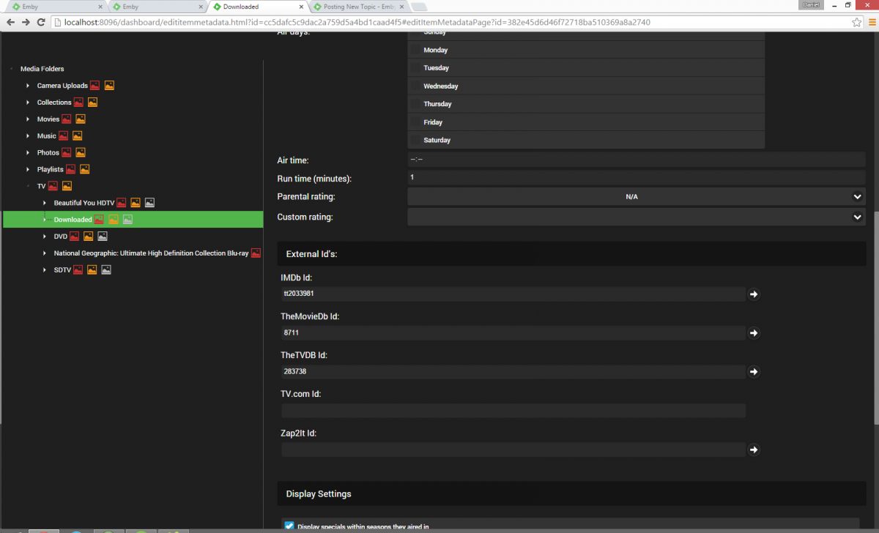
Task: Bookmark page with star icon
Action: [856, 22]
